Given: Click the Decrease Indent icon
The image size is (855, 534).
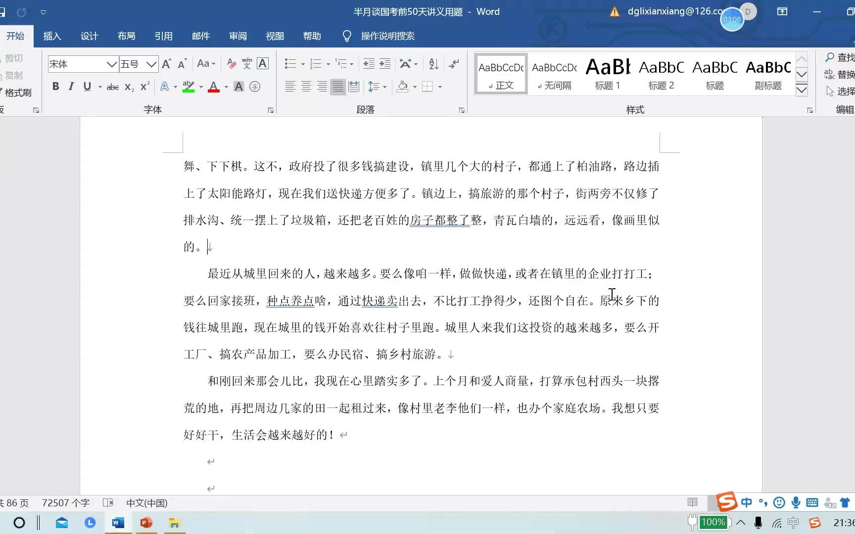Looking at the screenshot, I should 369,63.
